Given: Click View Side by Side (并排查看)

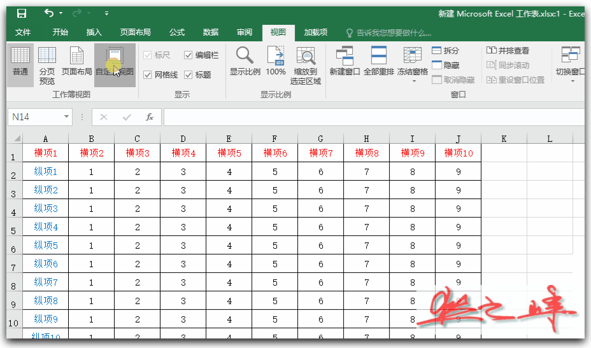Looking at the screenshot, I should [508, 50].
